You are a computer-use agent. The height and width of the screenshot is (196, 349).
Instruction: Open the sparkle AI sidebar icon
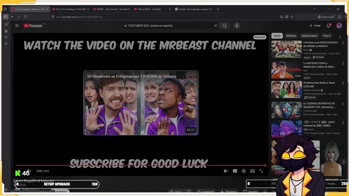pyautogui.click(x=6, y=24)
